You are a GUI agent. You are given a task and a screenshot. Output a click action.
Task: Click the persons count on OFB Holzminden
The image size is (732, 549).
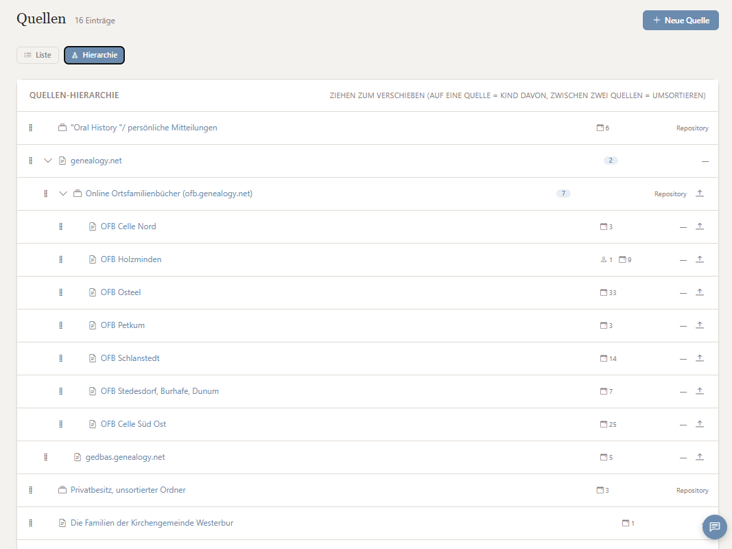point(606,259)
